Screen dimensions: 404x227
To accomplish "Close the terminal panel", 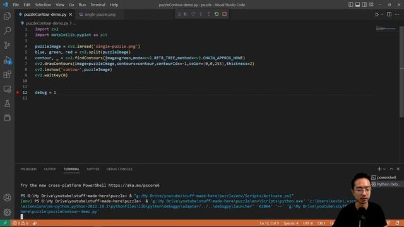I will (x=398, y=169).
